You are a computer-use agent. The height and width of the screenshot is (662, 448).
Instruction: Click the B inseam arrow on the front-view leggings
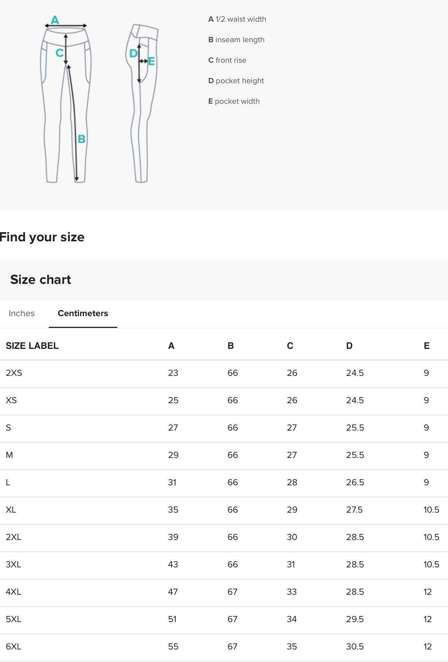click(x=82, y=138)
